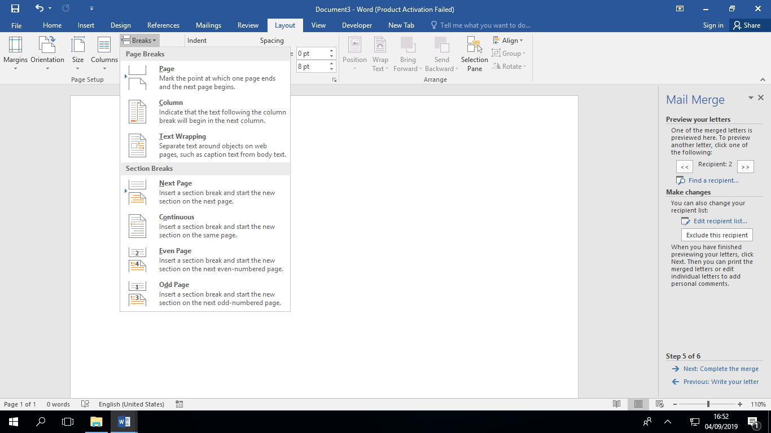
Task: Click the Margins icon in Page Setup
Action: 15,46
